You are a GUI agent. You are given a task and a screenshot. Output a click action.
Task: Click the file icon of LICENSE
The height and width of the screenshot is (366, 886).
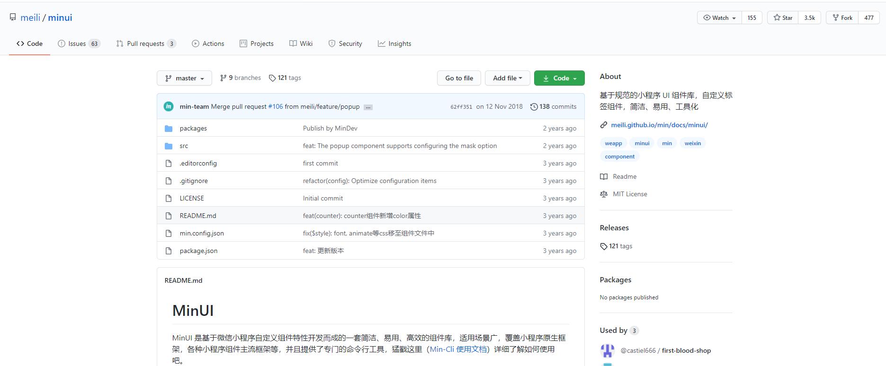[169, 198]
